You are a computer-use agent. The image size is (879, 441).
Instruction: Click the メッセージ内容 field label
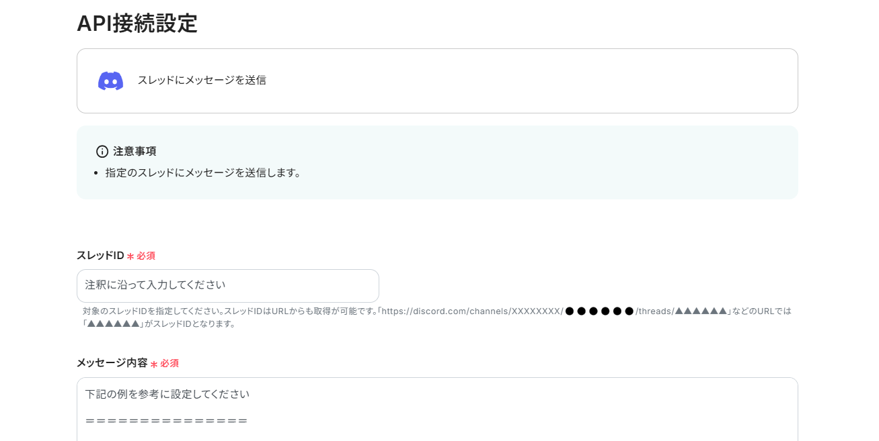click(x=112, y=363)
